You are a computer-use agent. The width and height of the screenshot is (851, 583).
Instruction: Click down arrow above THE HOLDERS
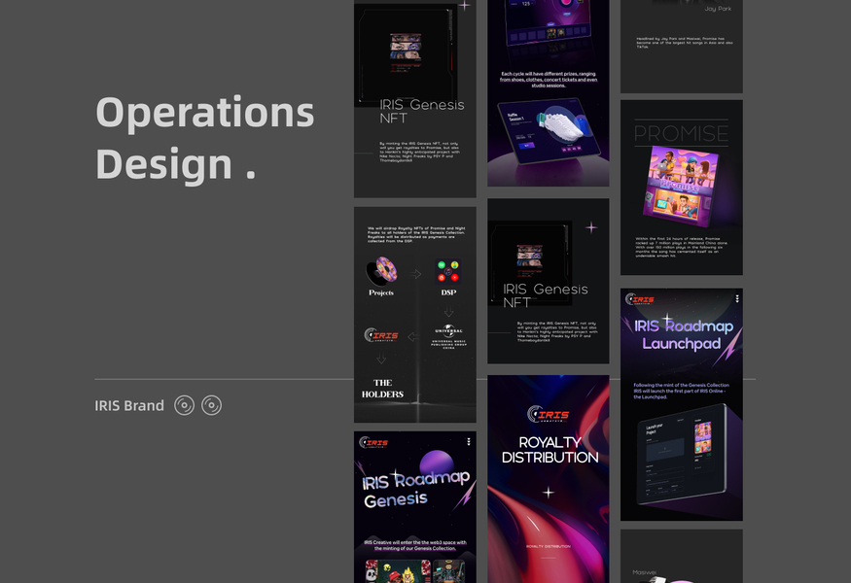[381, 358]
